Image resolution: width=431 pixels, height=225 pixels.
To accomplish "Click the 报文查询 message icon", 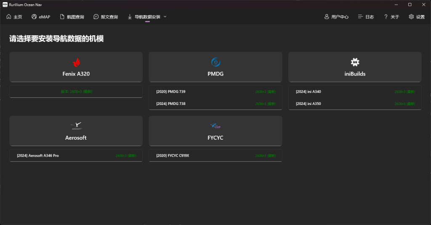I will 96,17.
